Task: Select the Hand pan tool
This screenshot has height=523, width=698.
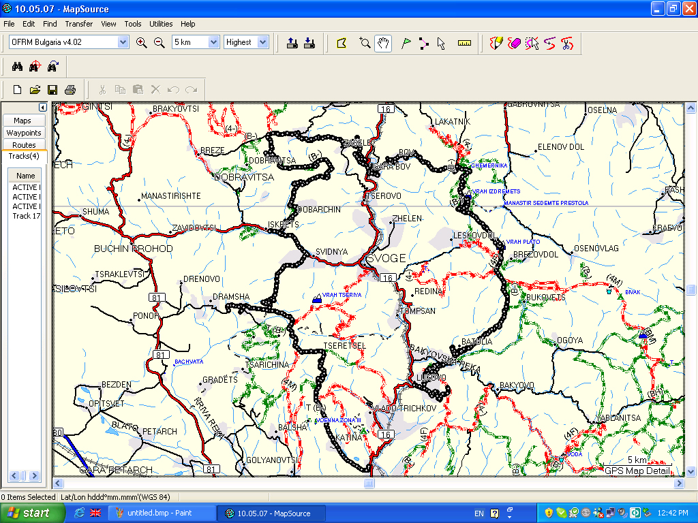Action: [383, 43]
